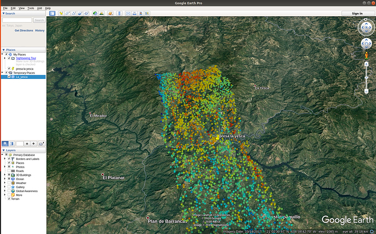Expand the Borders and Labels layer arrow

coord(5,159)
